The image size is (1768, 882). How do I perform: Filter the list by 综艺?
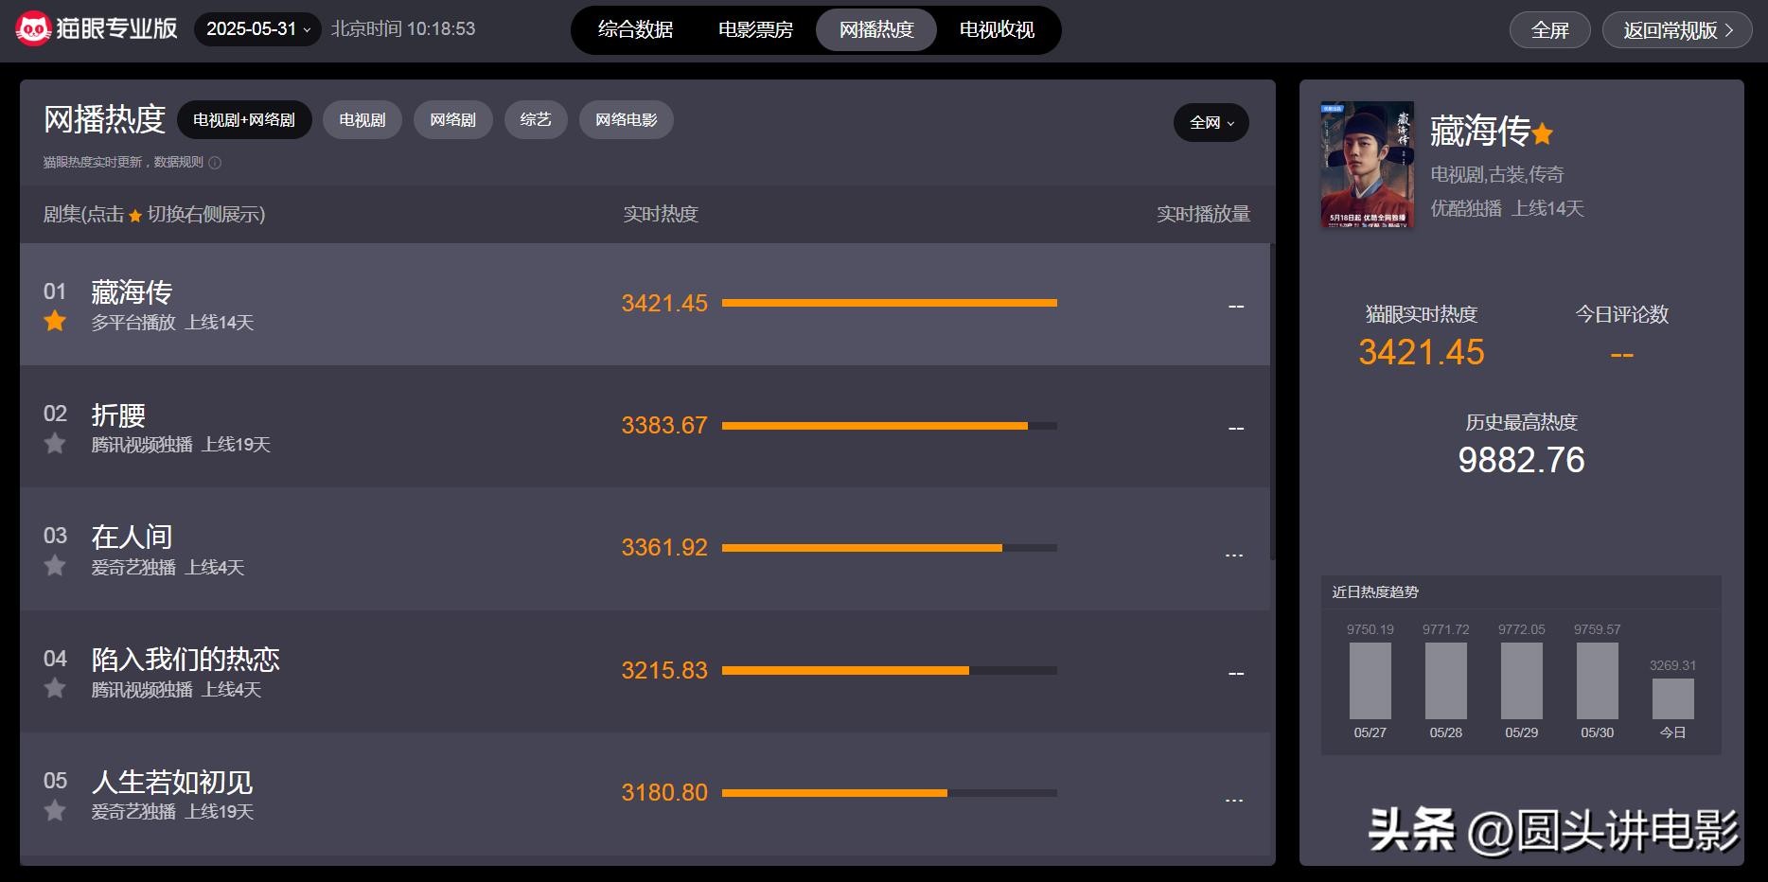click(536, 120)
